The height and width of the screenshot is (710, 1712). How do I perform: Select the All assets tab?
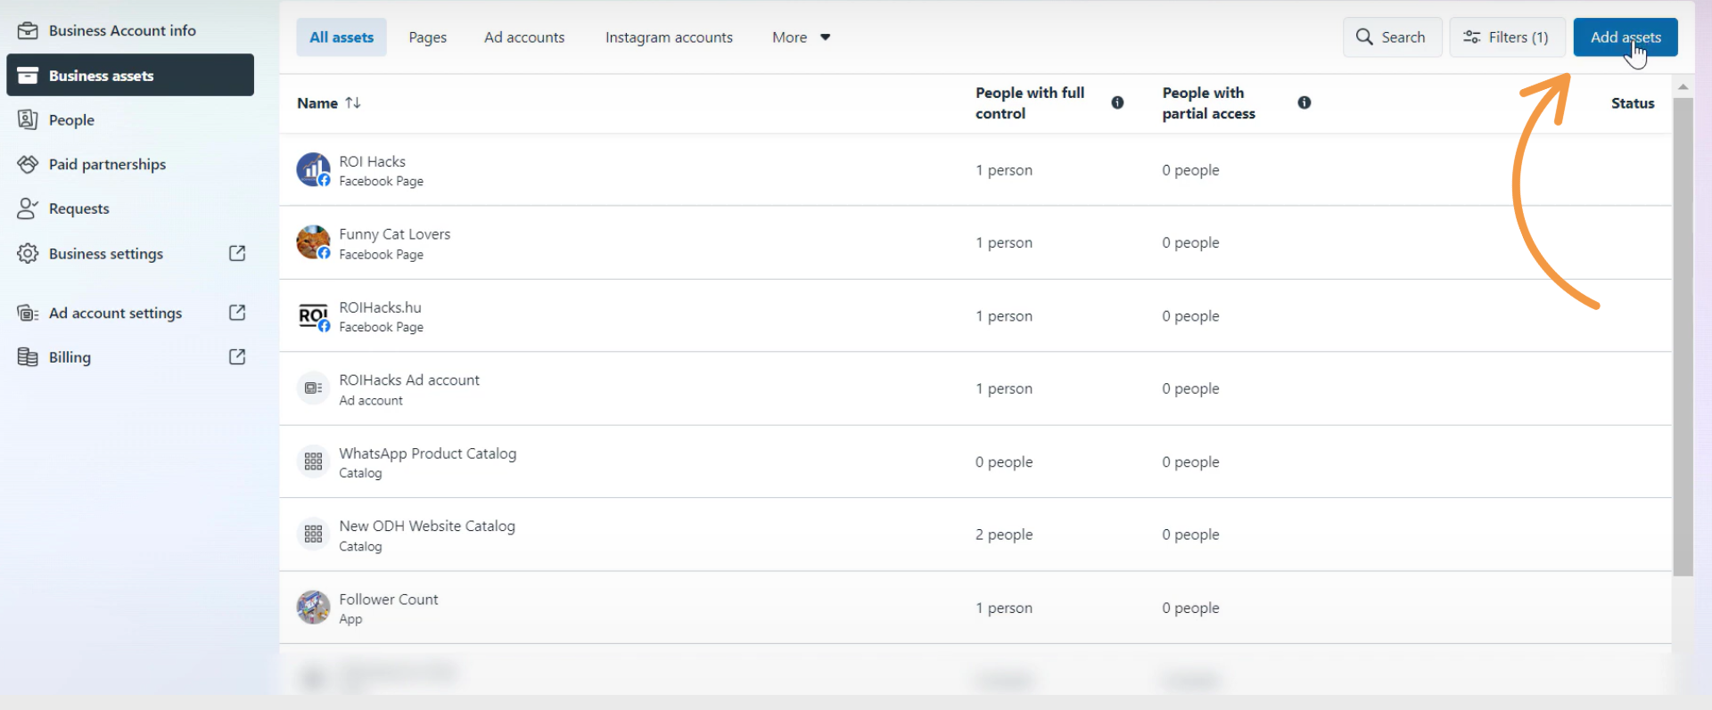(x=342, y=37)
